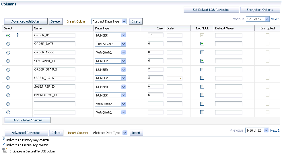Uncheck Not NULL for ORDER_DATE
This screenshot has height=155, width=282.
pyautogui.click(x=202, y=44)
